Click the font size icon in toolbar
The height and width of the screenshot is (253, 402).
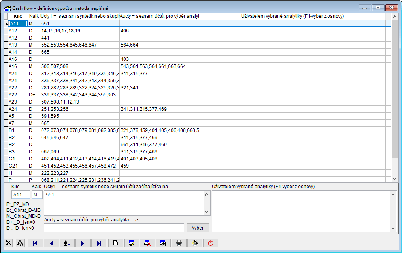(x=20, y=243)
